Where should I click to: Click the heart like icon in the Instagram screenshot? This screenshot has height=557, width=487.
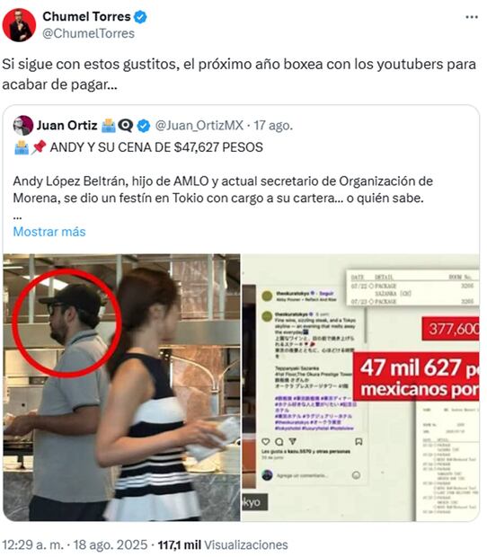click(266, 441)
